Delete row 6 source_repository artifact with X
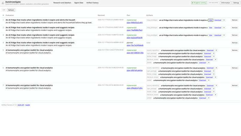Viewport: 241px width, 136px height. (x=216, y=68)
